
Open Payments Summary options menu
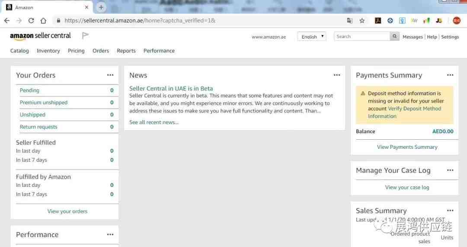[450, 75]
